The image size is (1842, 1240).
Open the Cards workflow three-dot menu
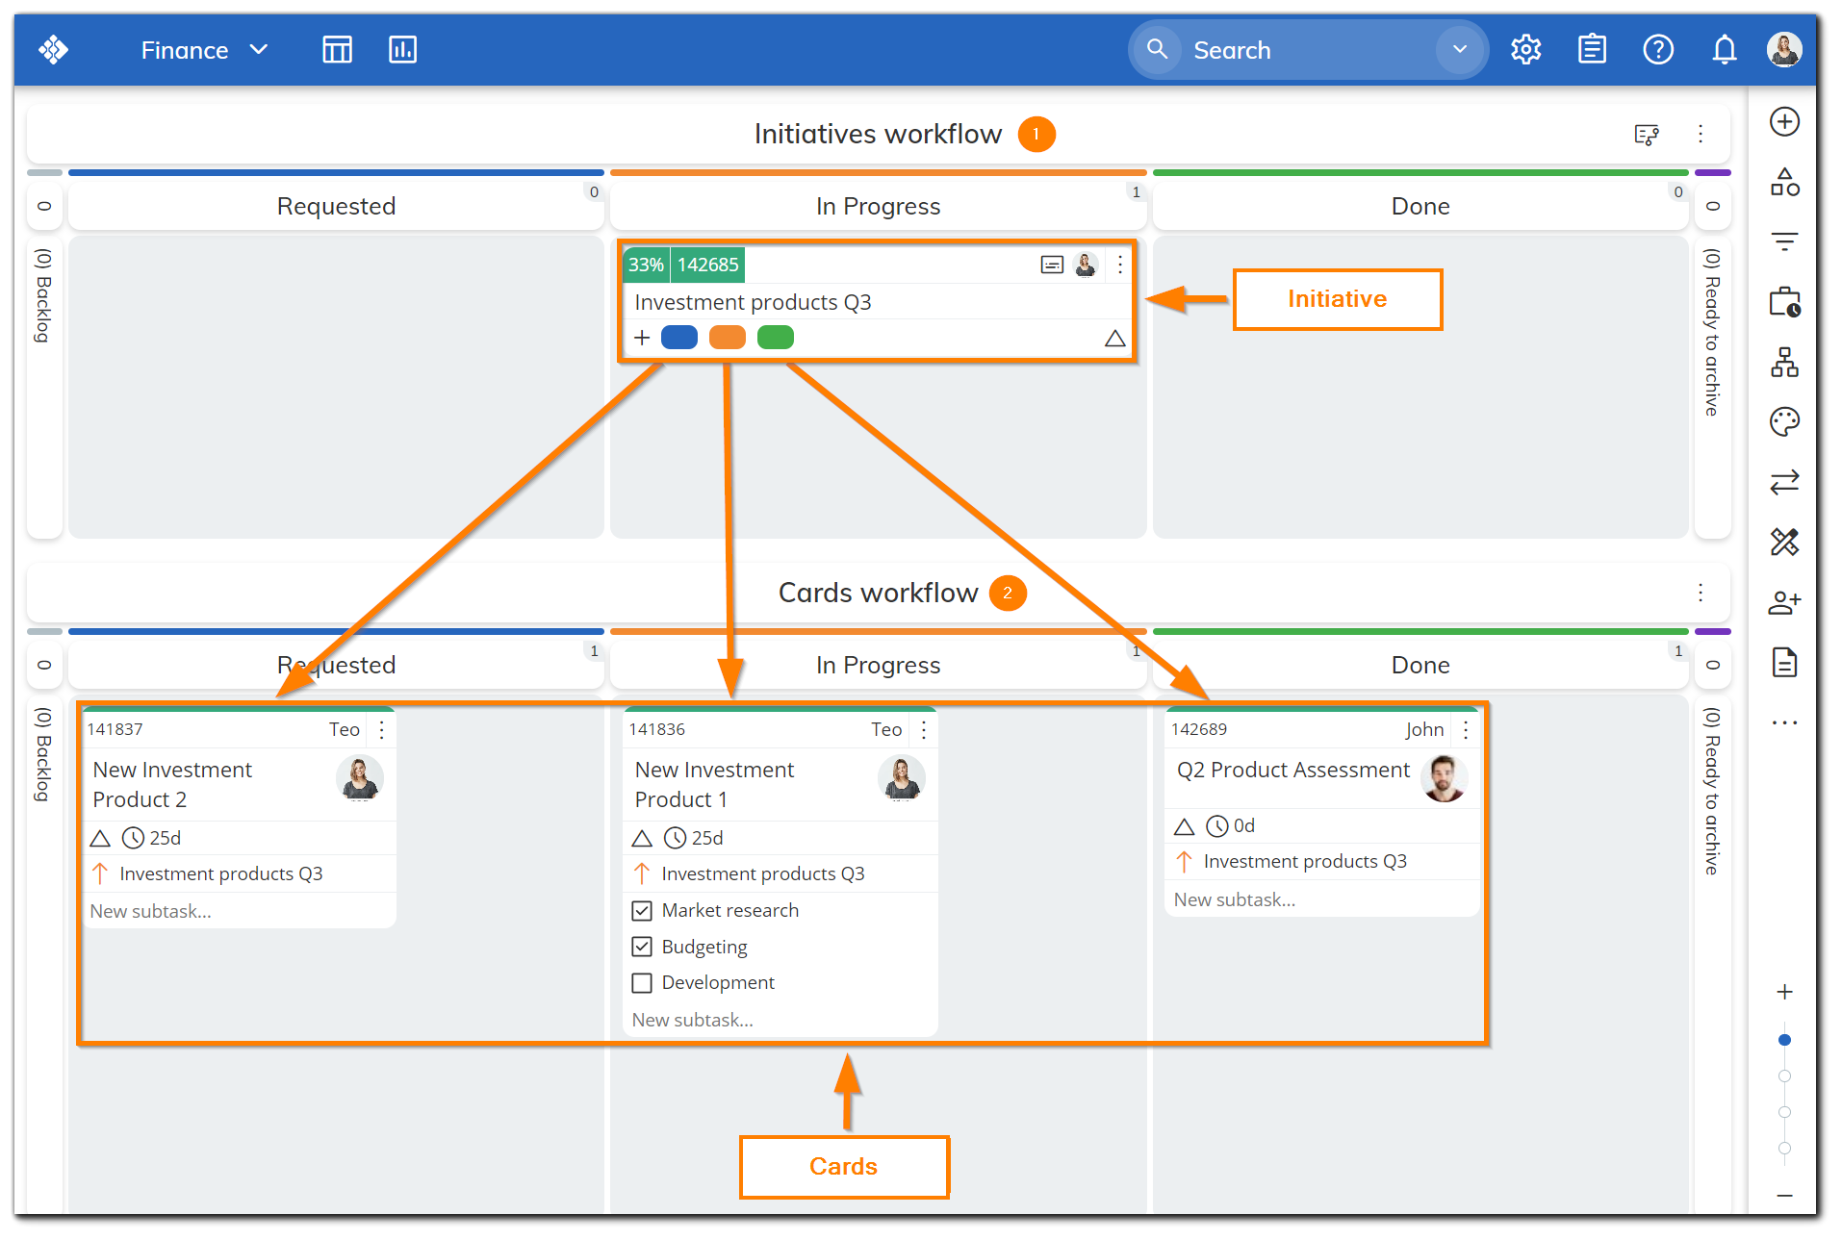pyautogui.click(x=1701, y=593)
